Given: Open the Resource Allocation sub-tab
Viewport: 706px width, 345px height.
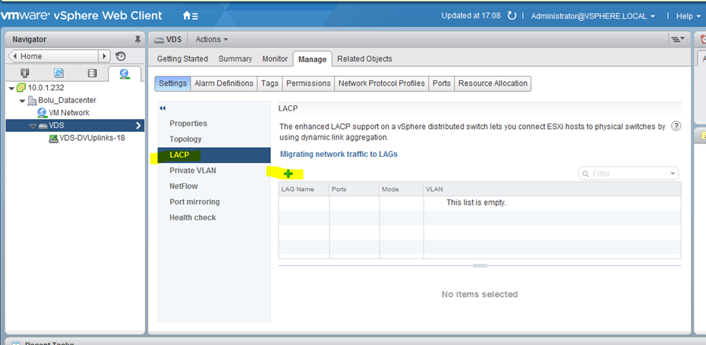Looking at the screenshot, I should [x=493, y=83].
